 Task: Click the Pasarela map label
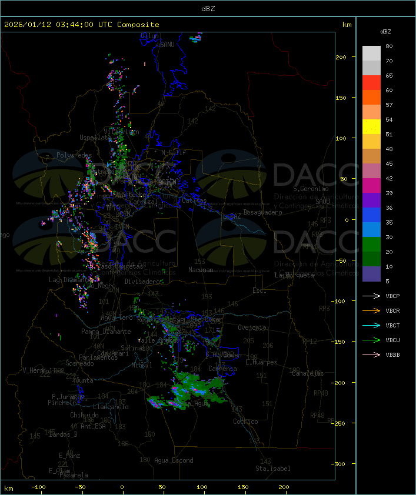[74, 475]
